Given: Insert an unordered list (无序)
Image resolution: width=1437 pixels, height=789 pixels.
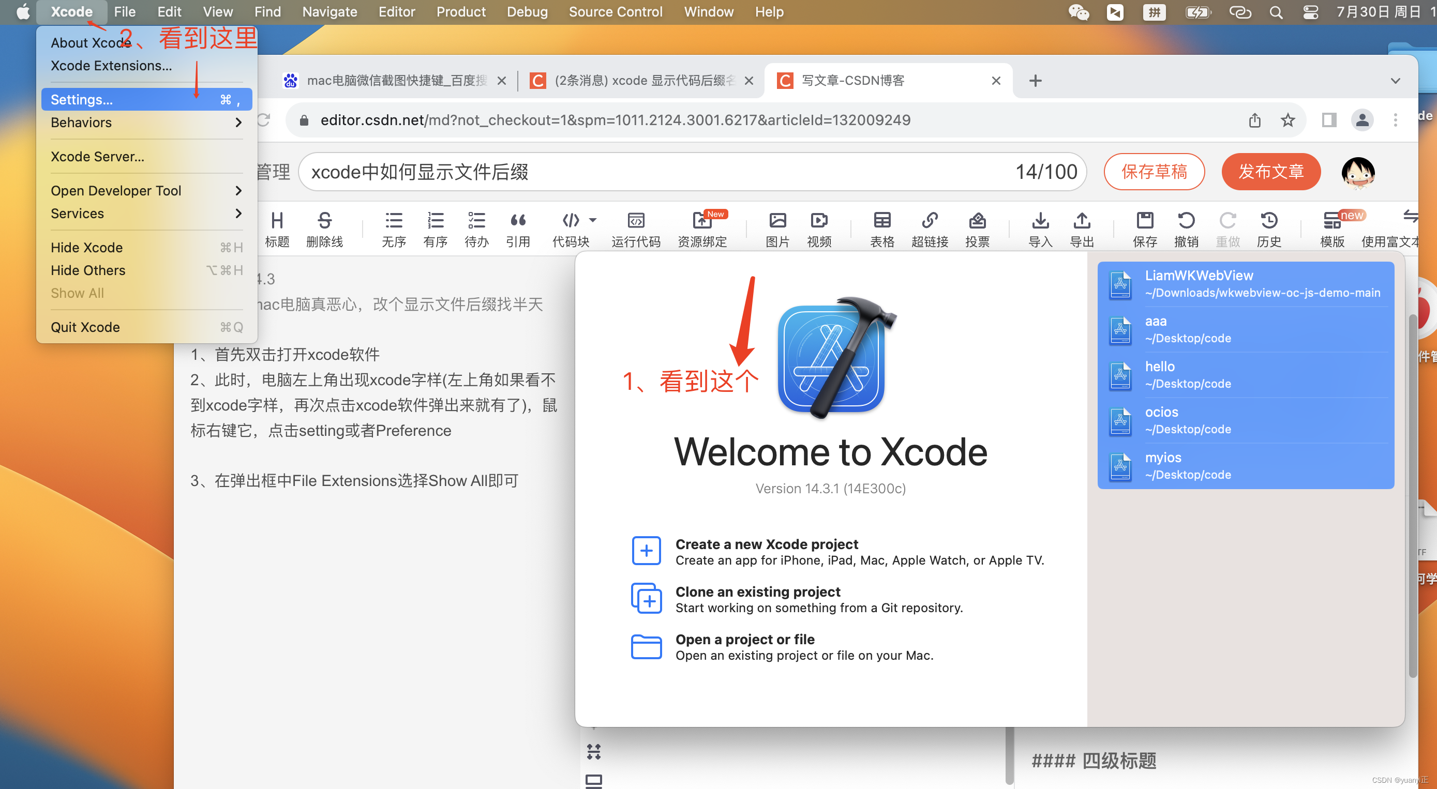Looking at the screenshot, I should click(x=393, y=221).
